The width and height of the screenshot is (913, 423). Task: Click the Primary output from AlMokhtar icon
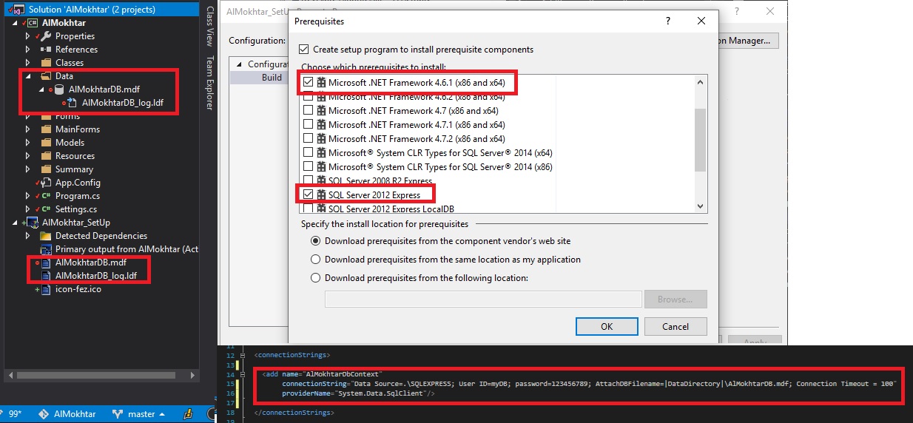tap(46, 249)
